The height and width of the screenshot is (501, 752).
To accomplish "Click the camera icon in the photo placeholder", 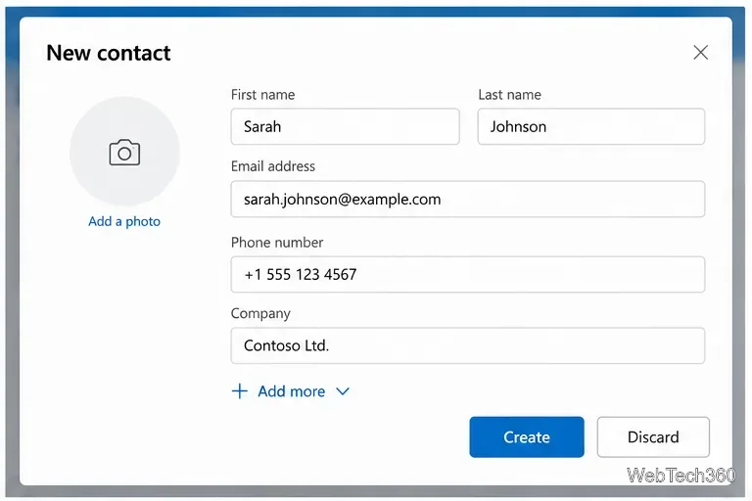I will pyautogui.click(x=124, y=153).
